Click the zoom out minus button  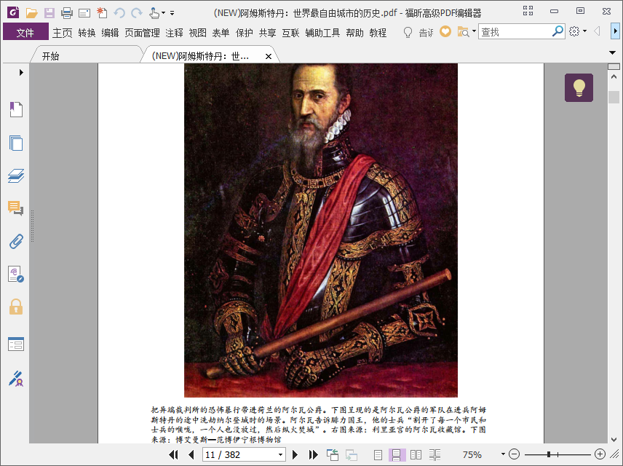click(514, 454)
